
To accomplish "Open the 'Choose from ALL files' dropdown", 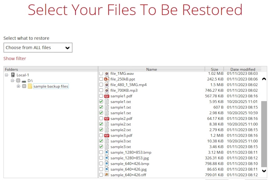I will click(x=38, y=48).
